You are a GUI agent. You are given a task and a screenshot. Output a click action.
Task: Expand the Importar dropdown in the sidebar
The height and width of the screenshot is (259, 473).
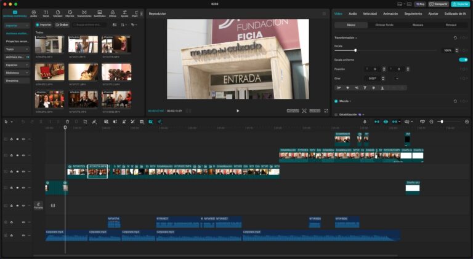pos(17,26)
